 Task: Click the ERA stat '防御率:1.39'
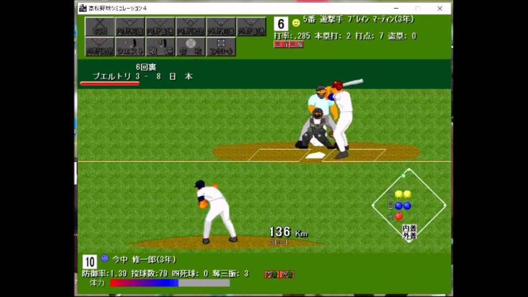(105, 274)
